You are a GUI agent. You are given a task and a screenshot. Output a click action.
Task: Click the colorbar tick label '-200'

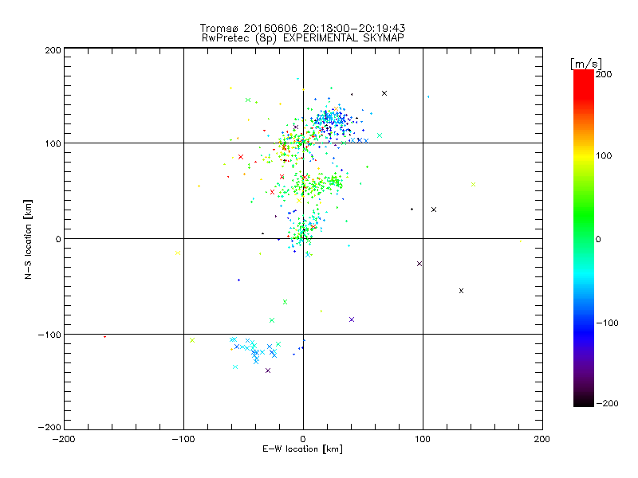[x=607, y=404]
